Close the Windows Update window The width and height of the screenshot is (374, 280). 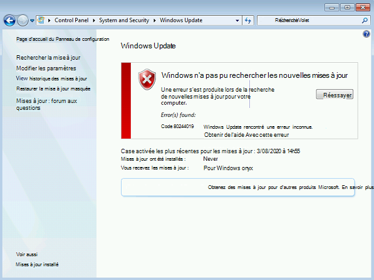click(x=363, y=8)
